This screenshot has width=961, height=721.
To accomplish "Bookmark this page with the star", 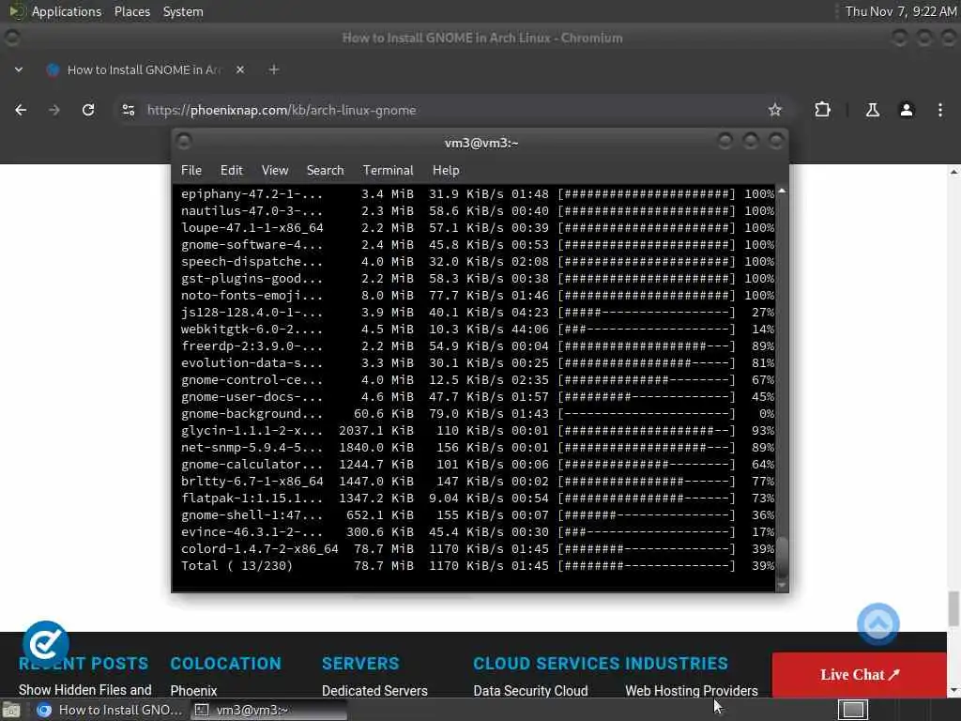I will 774,110.
